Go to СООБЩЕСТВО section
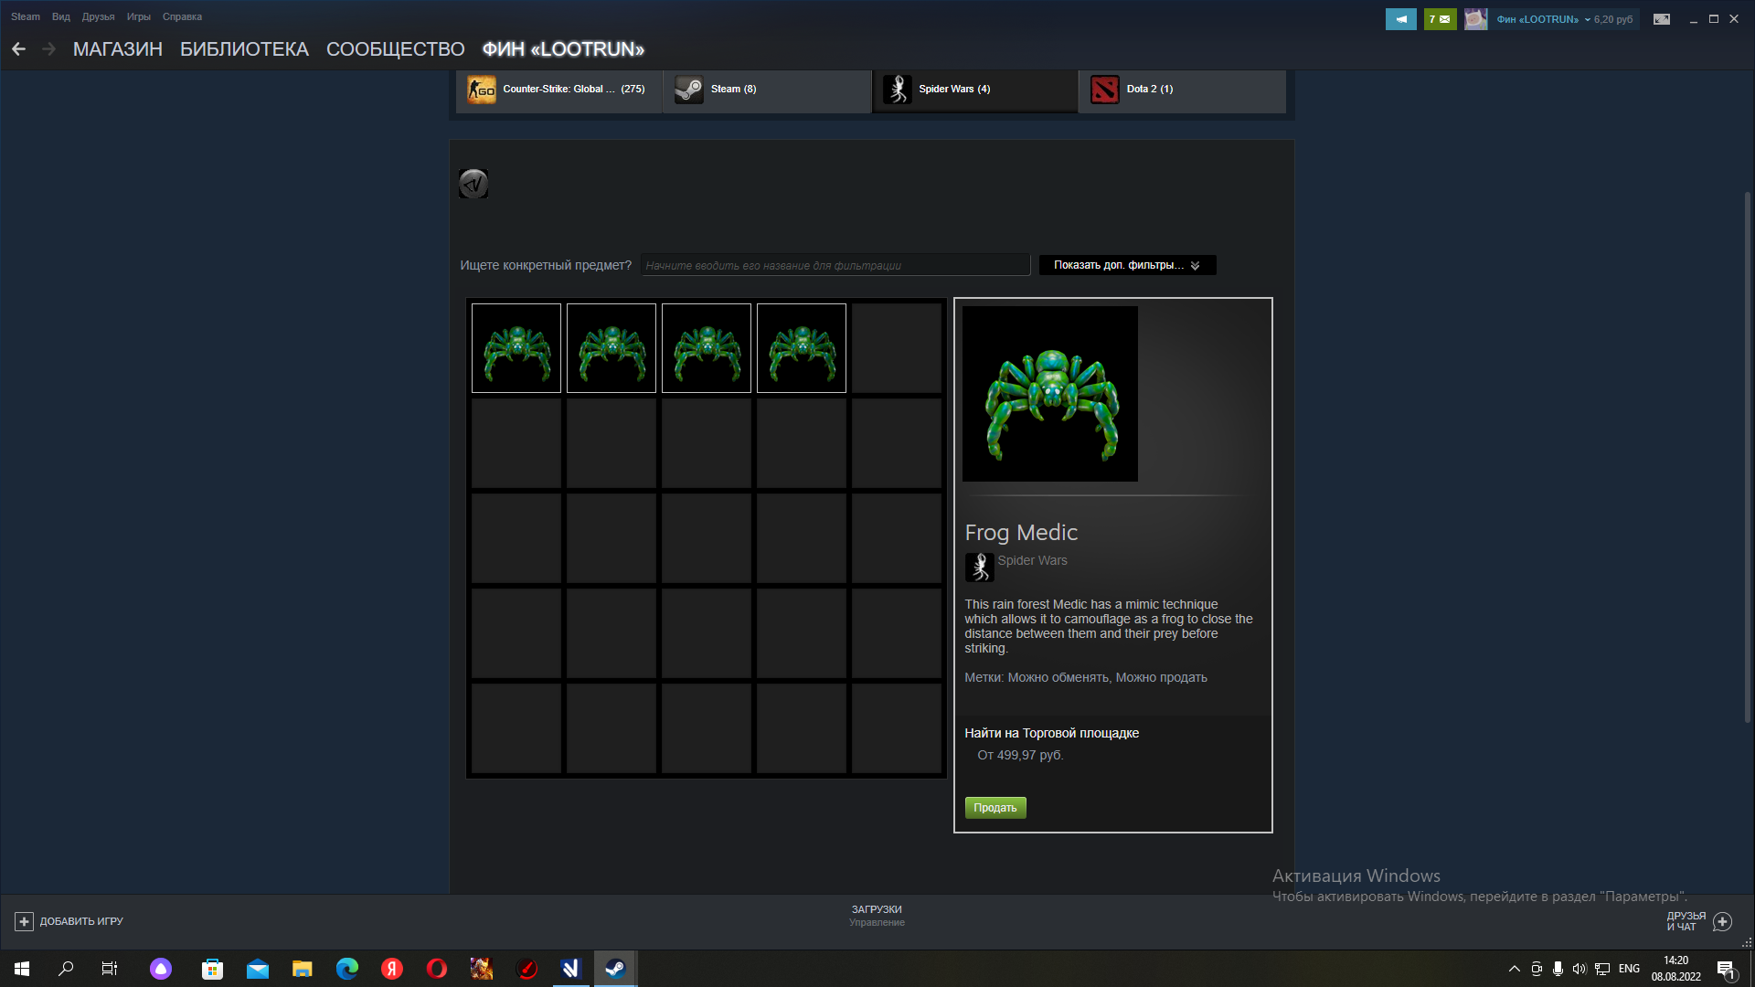 coord(396,49)
